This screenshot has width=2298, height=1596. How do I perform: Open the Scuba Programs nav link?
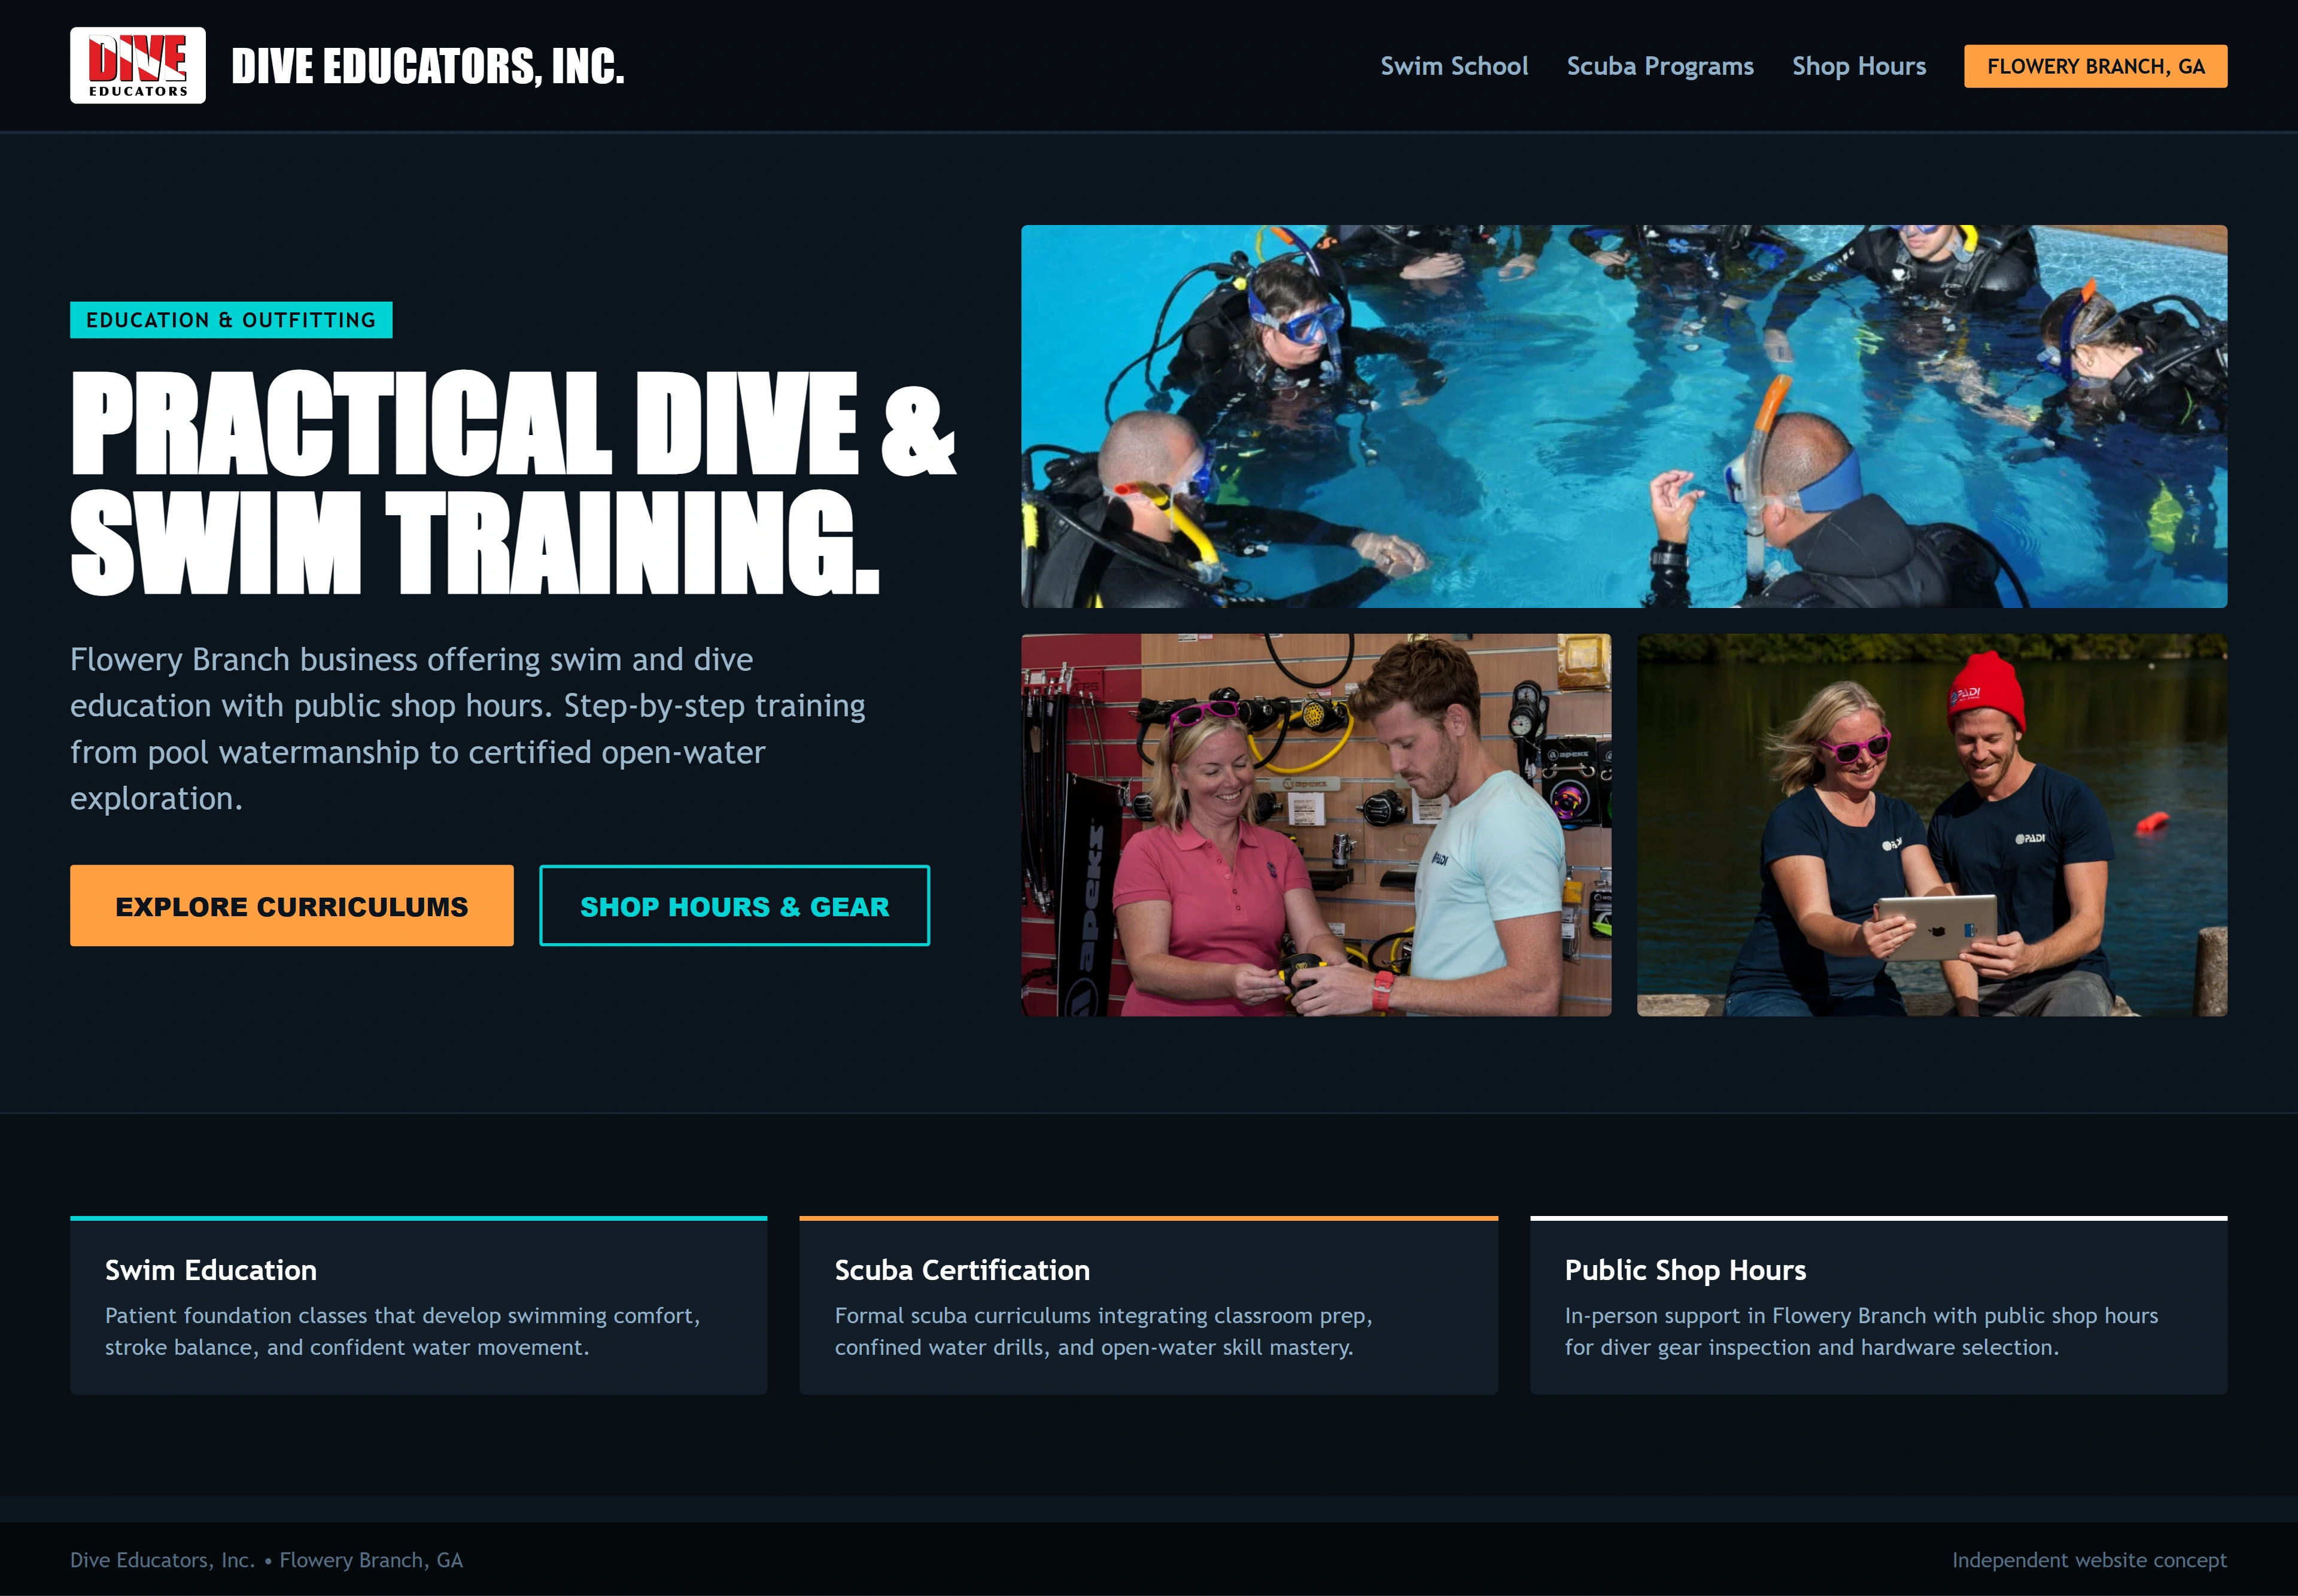1660,66
